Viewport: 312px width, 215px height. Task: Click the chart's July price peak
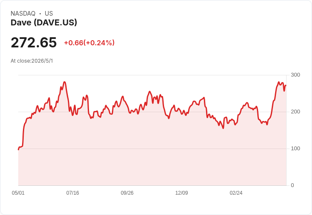64,82
